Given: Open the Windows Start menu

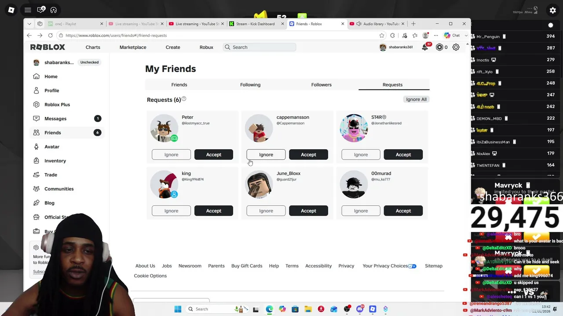Looking at the screenshot, I should (x=178, y=309).
